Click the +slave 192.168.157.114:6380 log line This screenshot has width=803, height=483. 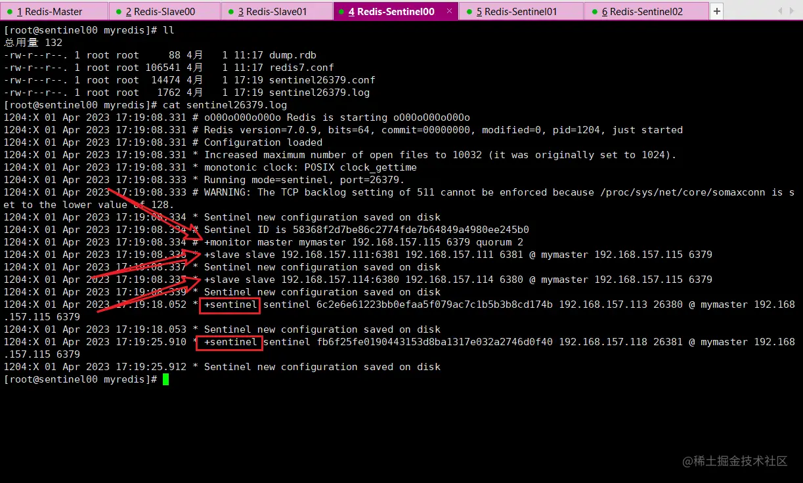coord(358,280)
